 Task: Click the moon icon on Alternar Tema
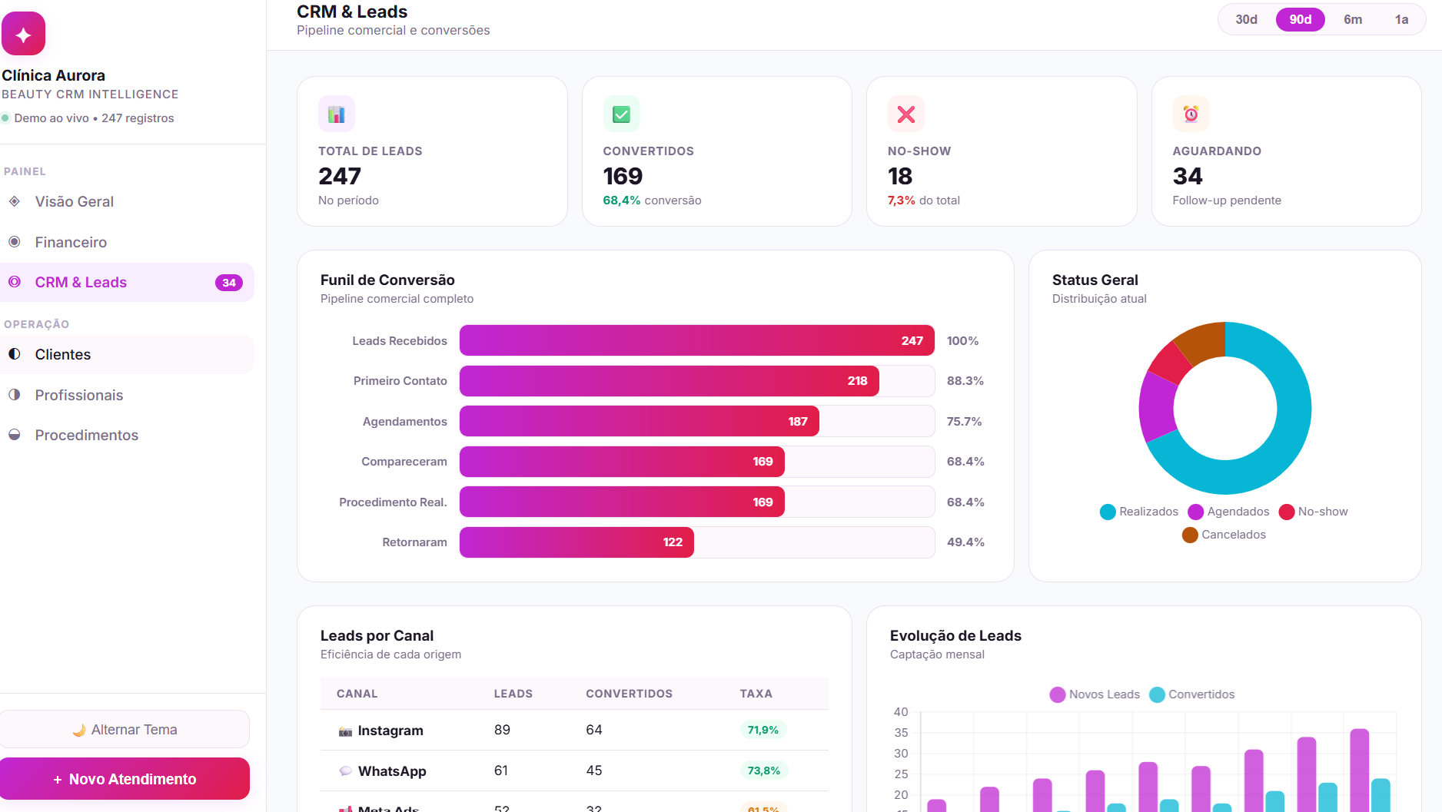pos(79,730)
